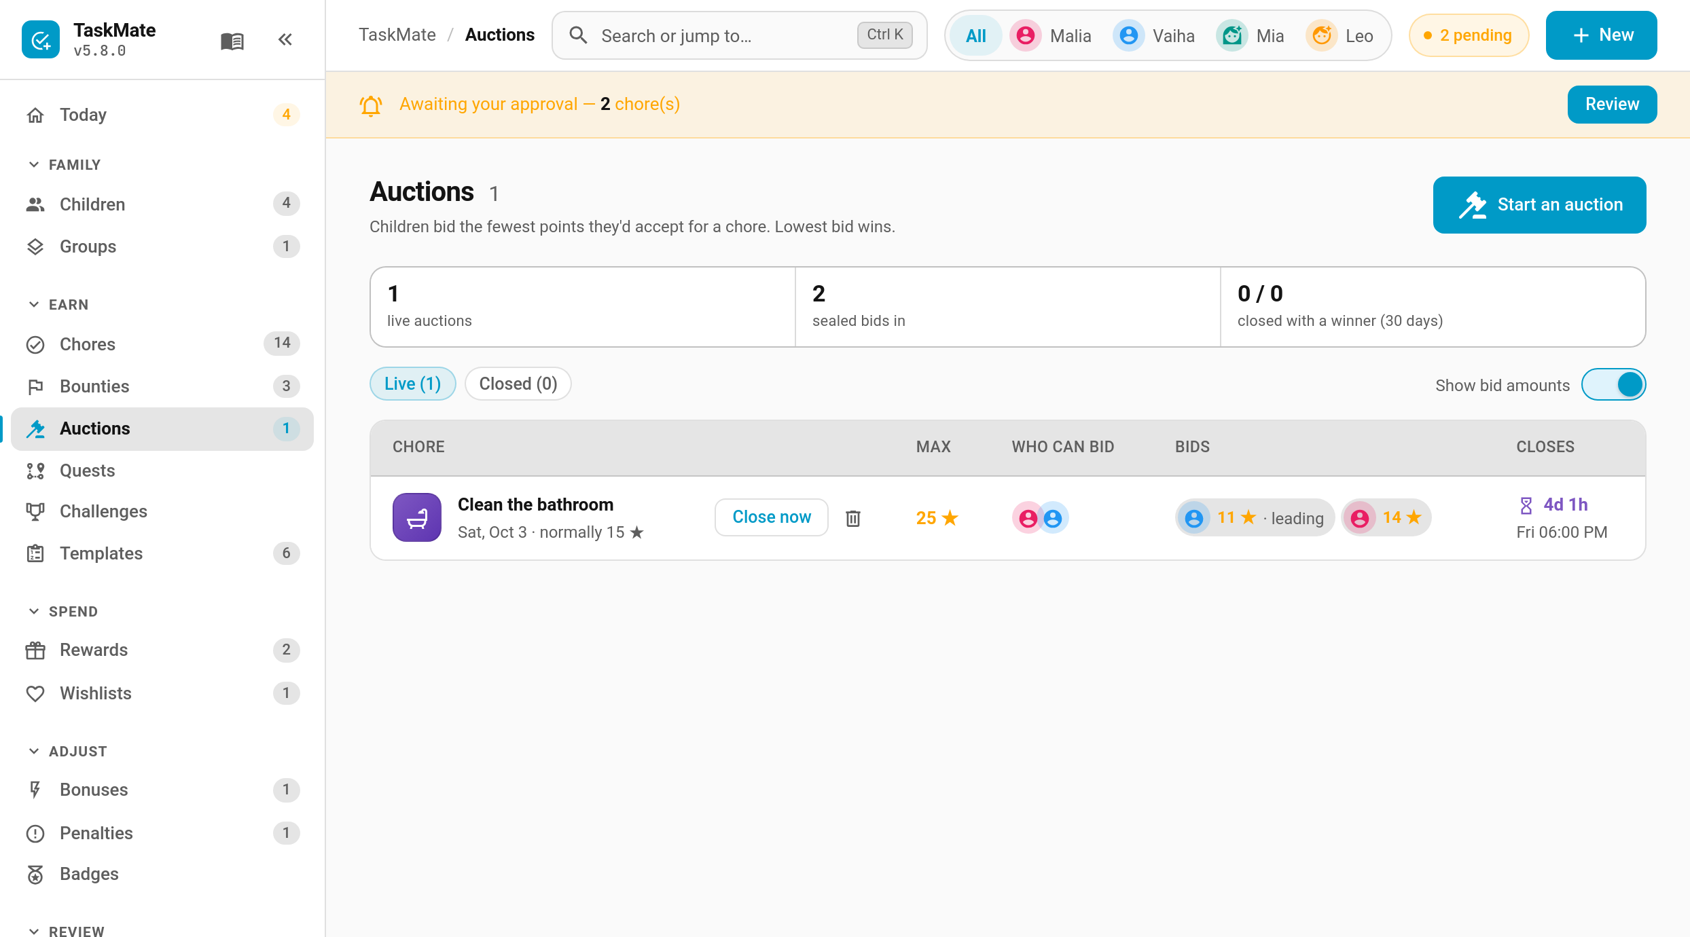Select the All children filter

point(975,35)
